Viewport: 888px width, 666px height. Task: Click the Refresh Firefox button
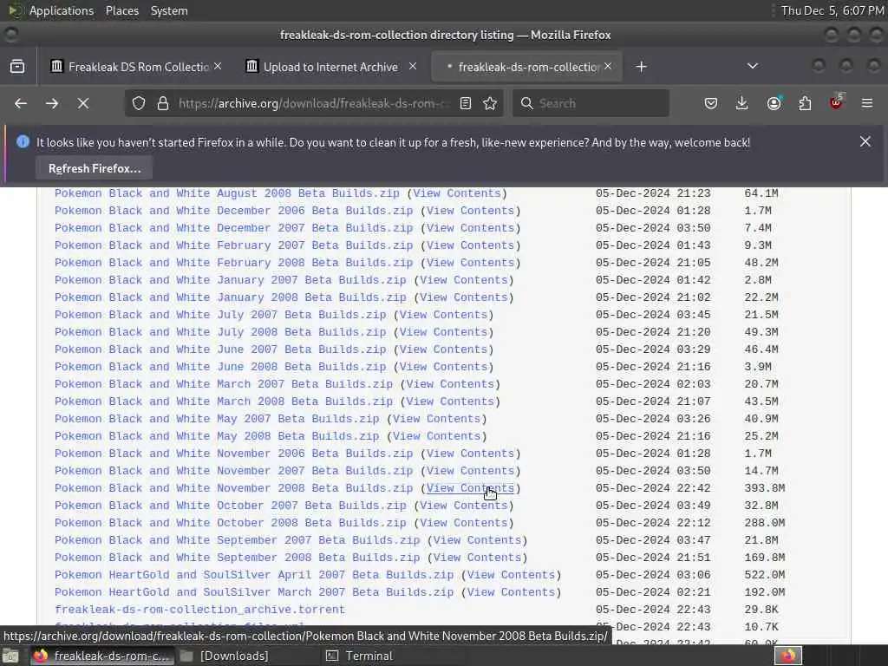[x=95, y=168]
